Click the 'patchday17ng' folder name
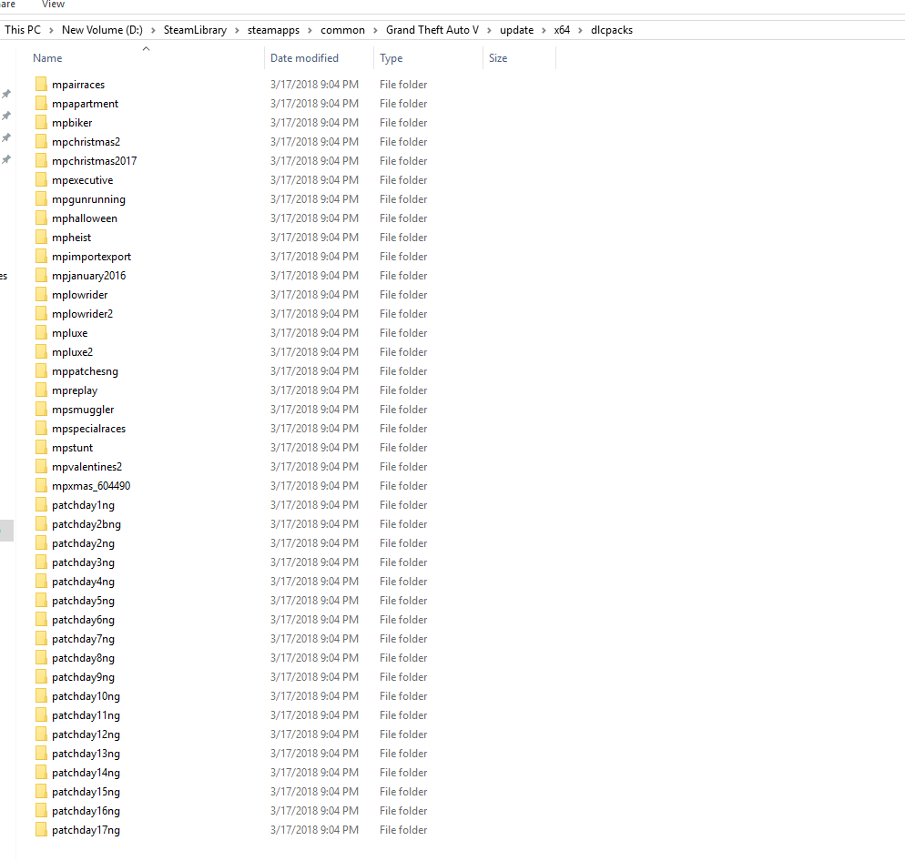 tap(86, 830)
